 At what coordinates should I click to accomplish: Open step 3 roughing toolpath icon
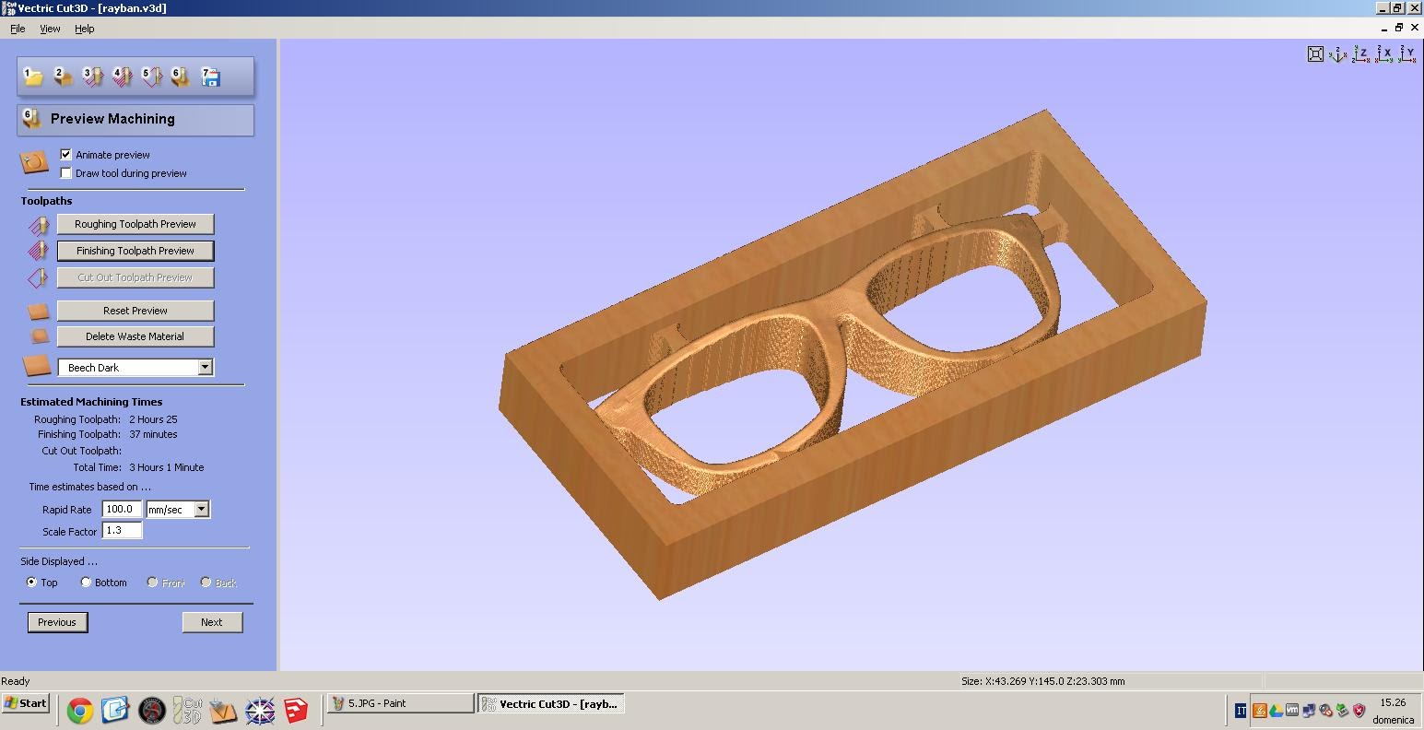92,77
